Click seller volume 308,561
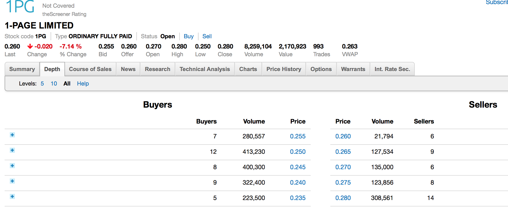Screen dimensions: 508x208 [382, 198]
